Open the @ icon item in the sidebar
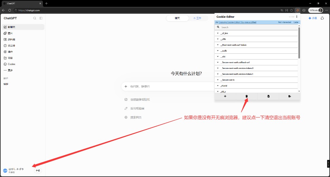This screenshot has width=330, height=177. coord(5,52)
